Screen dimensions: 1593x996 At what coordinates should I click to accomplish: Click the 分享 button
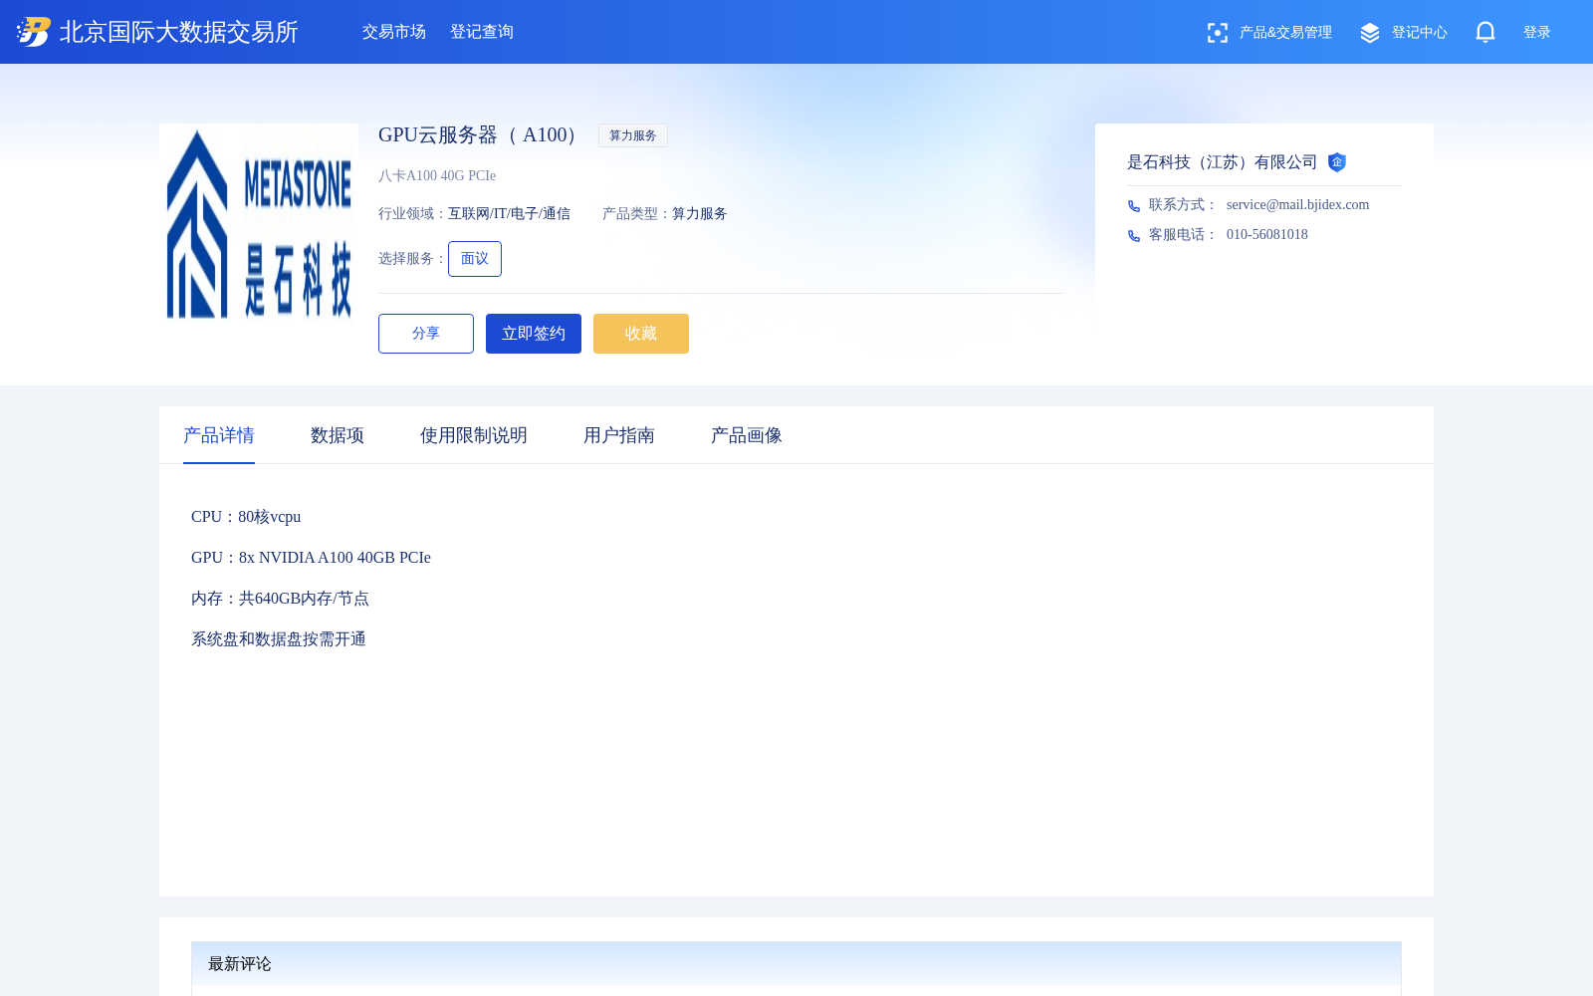pyautogui.click(x=426, y=334)
